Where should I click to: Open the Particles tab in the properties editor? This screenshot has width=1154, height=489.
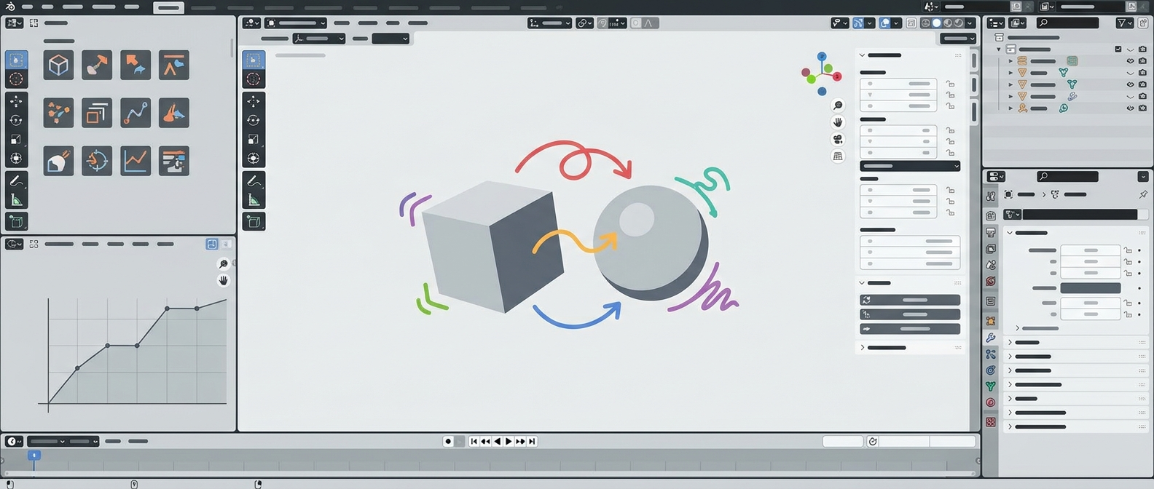[x=991, y=354]
